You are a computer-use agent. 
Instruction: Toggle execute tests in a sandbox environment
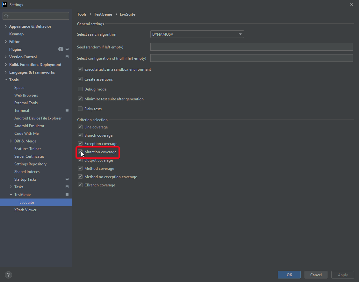80,69
